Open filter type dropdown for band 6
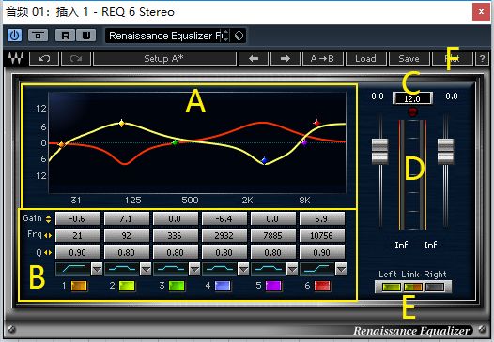494x342 pixels. point(341,270)
